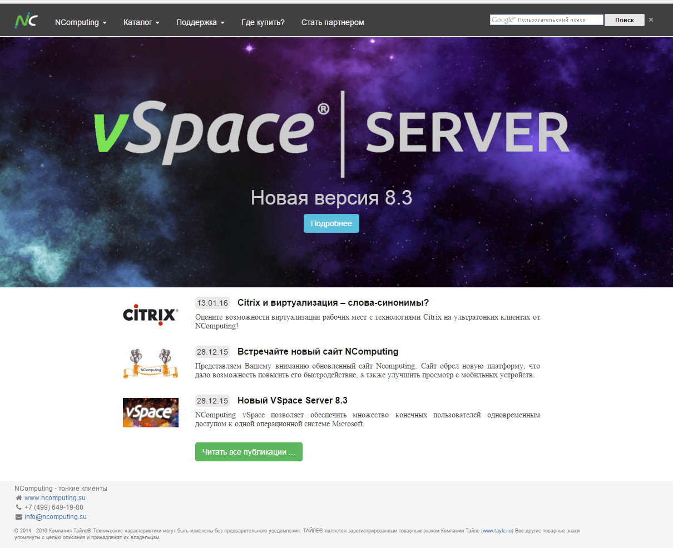673x548 pixels.
Task: Click the 13.01.16 date label
Action: coord(212,303)
